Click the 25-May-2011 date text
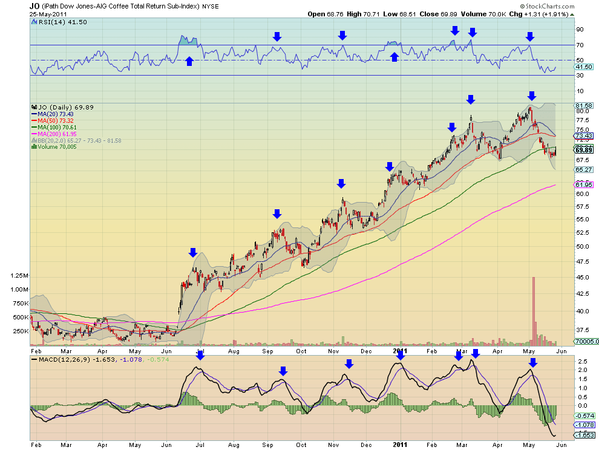599x450 pixels. tap(48, 14)
